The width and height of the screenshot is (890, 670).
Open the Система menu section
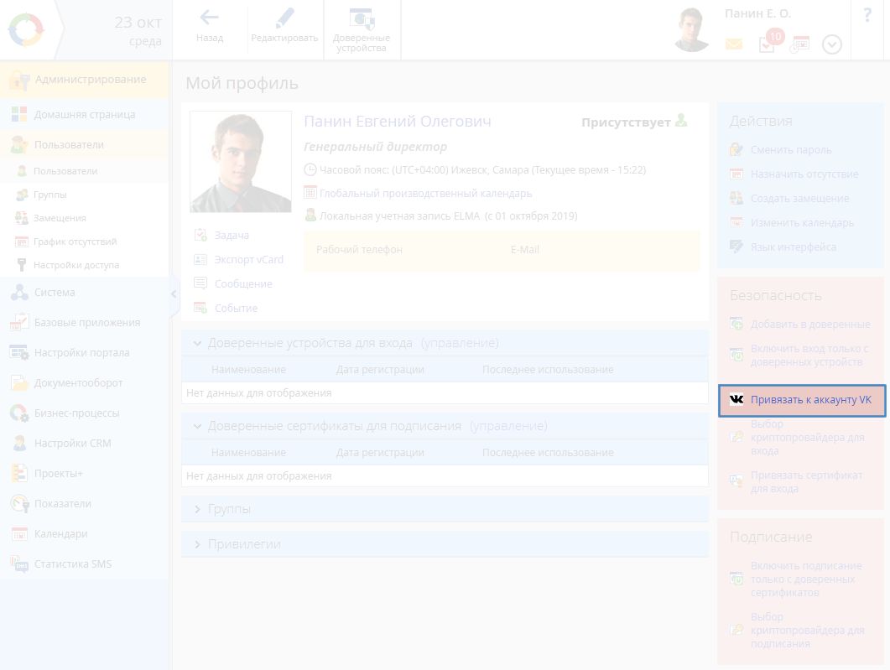pos(85,293)
